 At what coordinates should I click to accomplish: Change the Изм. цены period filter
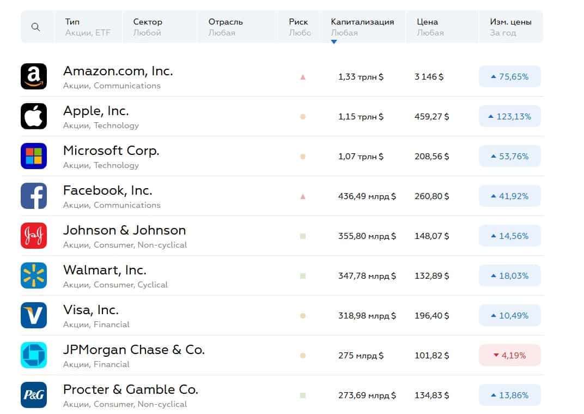click(510, 27)
